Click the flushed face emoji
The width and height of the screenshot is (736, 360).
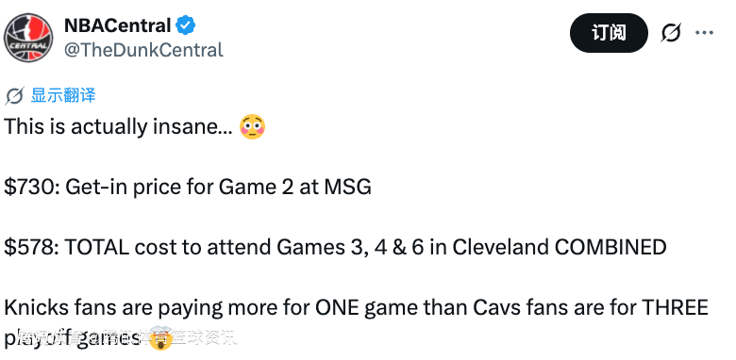[253, 127]
